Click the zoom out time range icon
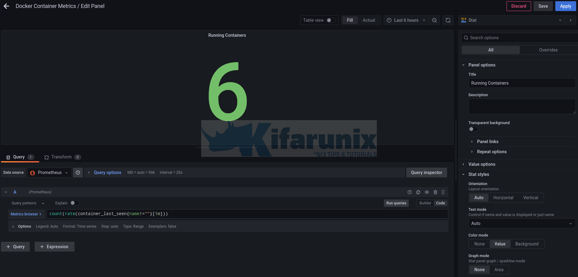This screenshot has width=578, height=277. coord(434,20)
